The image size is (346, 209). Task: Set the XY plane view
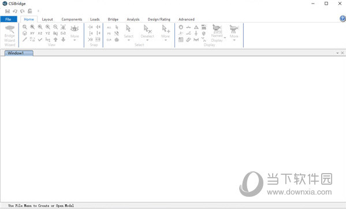click(x=32, y=33)
